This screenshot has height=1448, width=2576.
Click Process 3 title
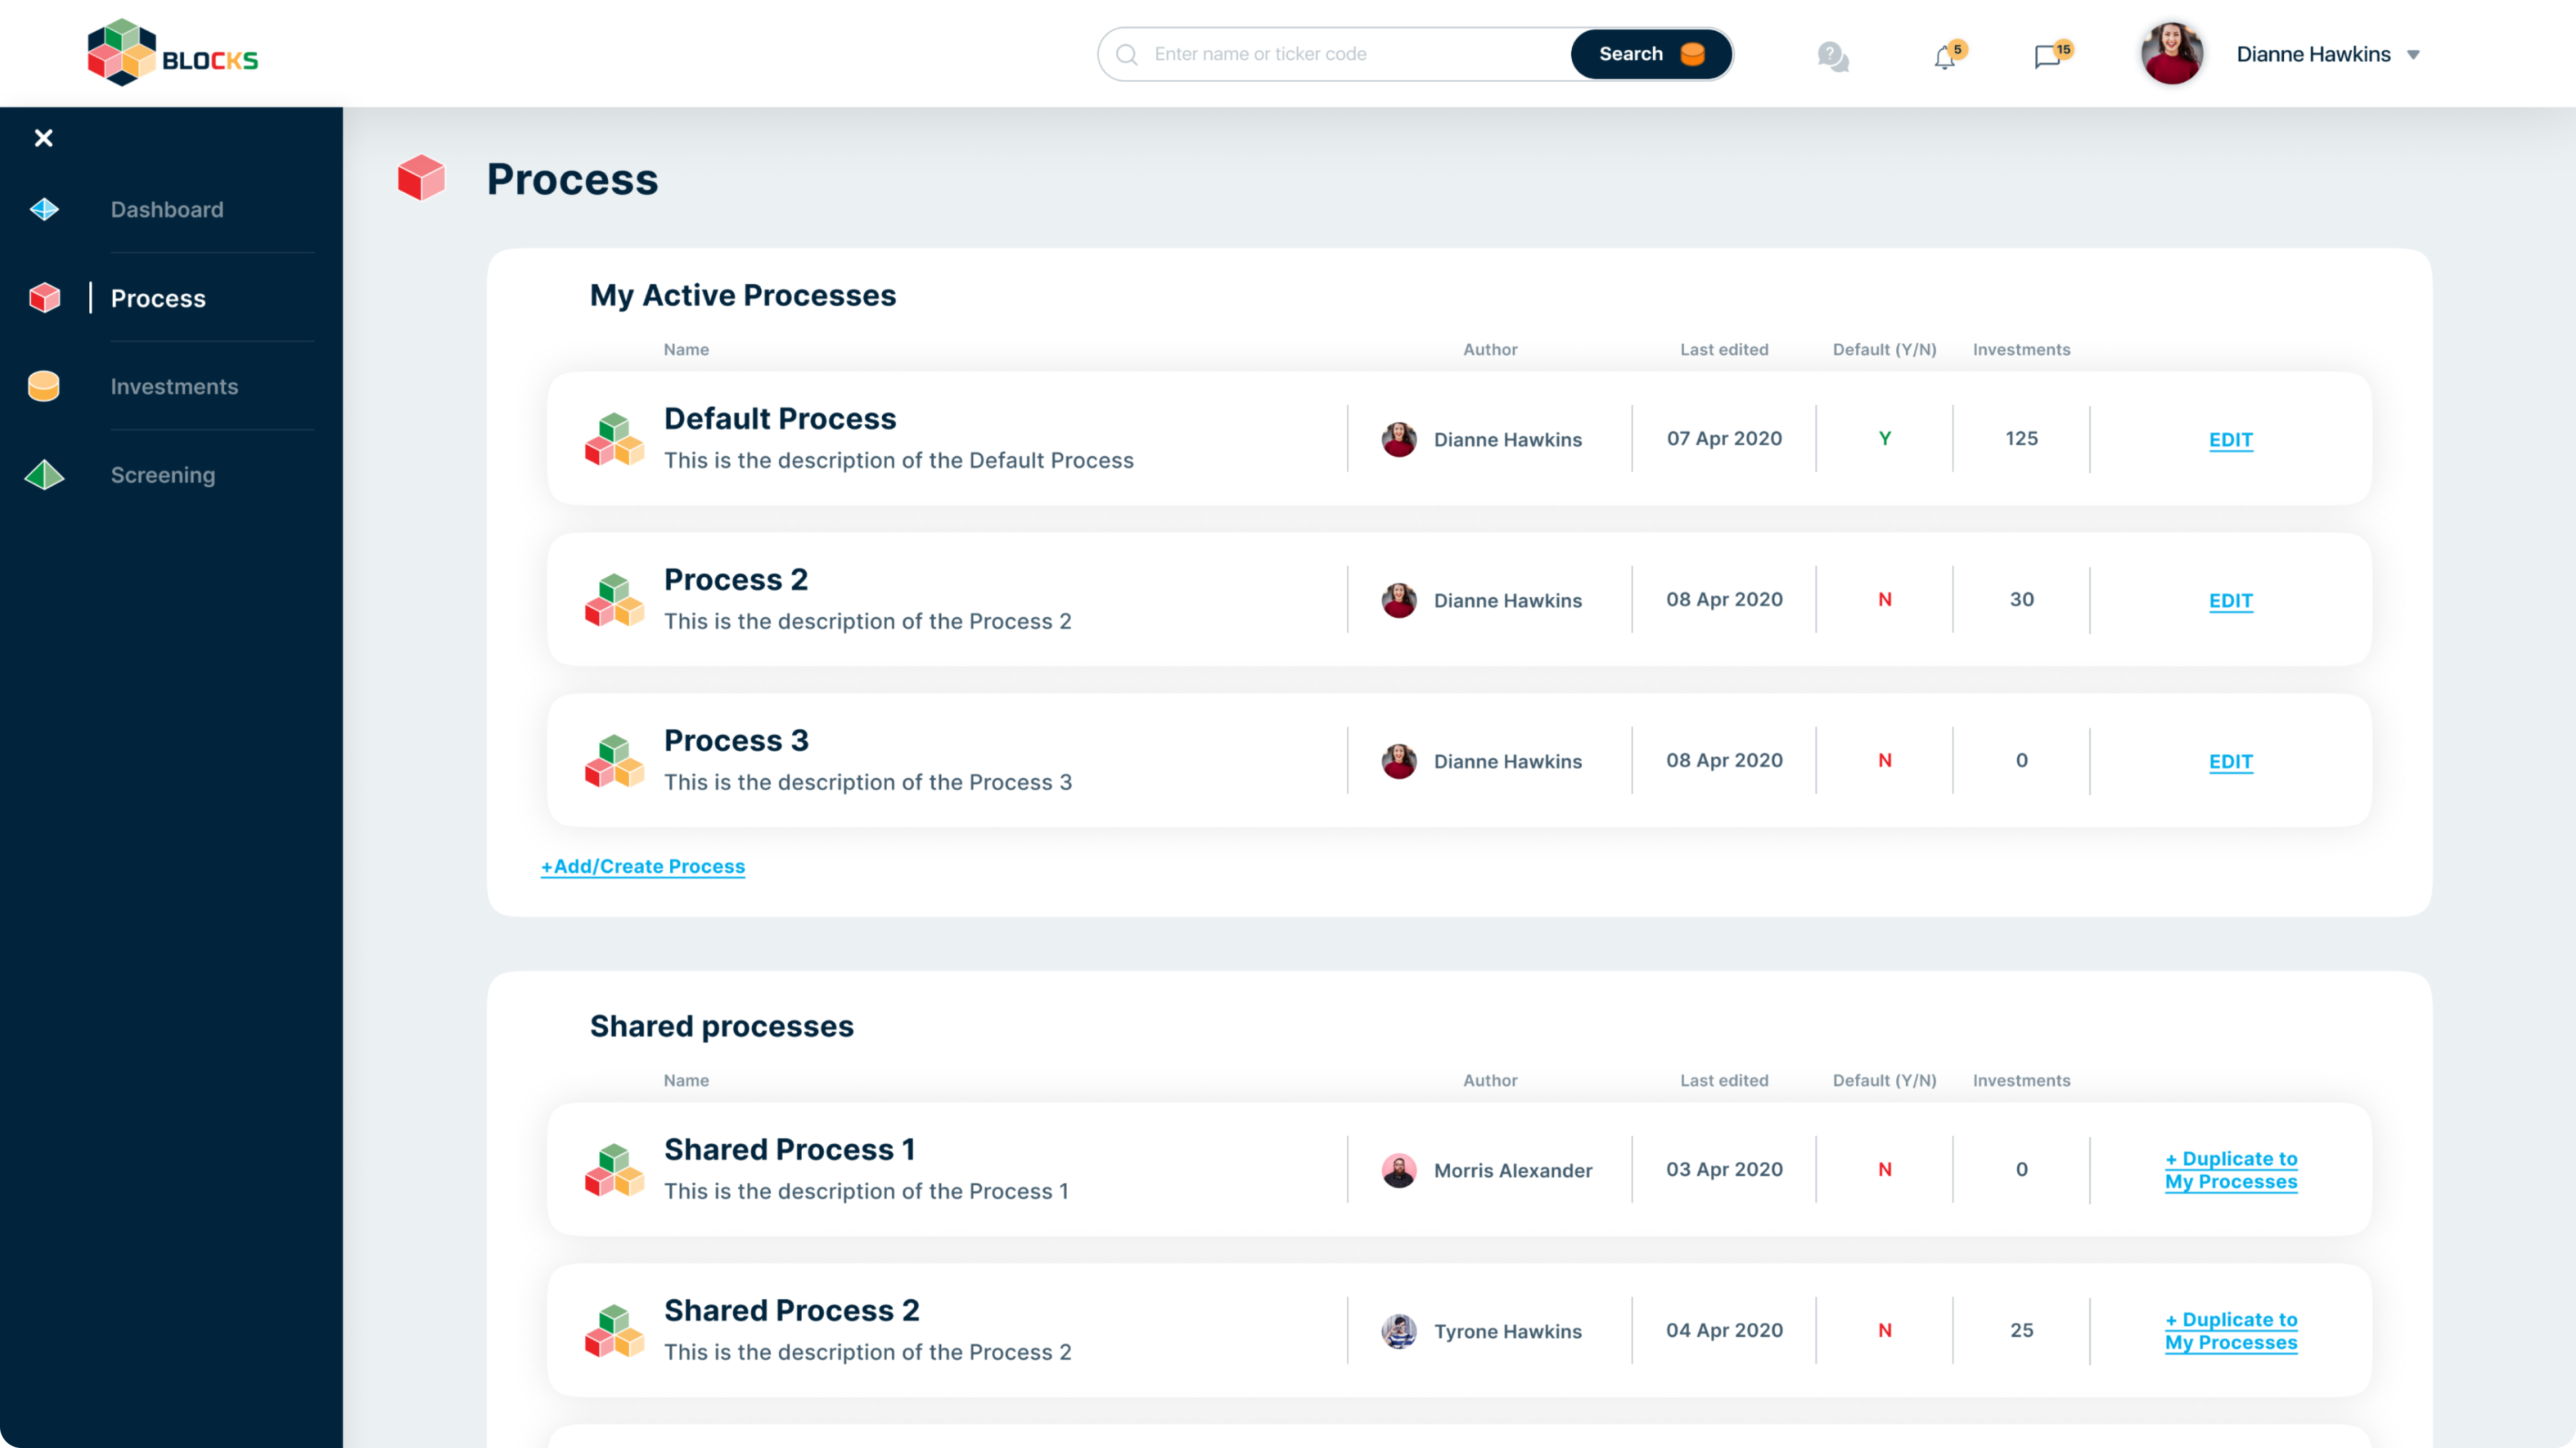tap(736, 741)
